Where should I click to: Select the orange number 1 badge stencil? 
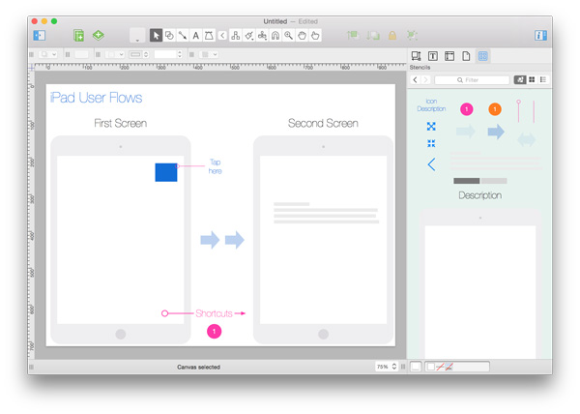pos(495,109)
